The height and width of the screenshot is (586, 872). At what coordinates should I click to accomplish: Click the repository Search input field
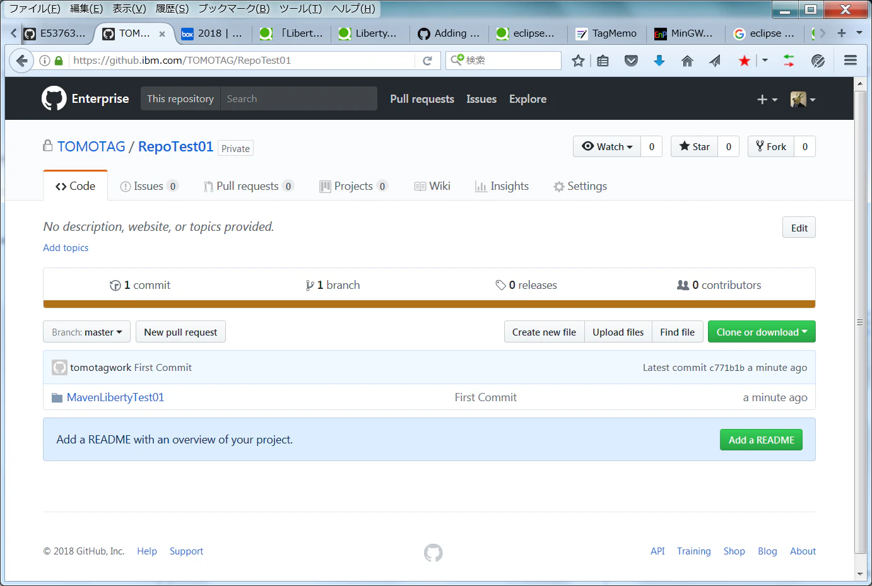pos(298,98)
